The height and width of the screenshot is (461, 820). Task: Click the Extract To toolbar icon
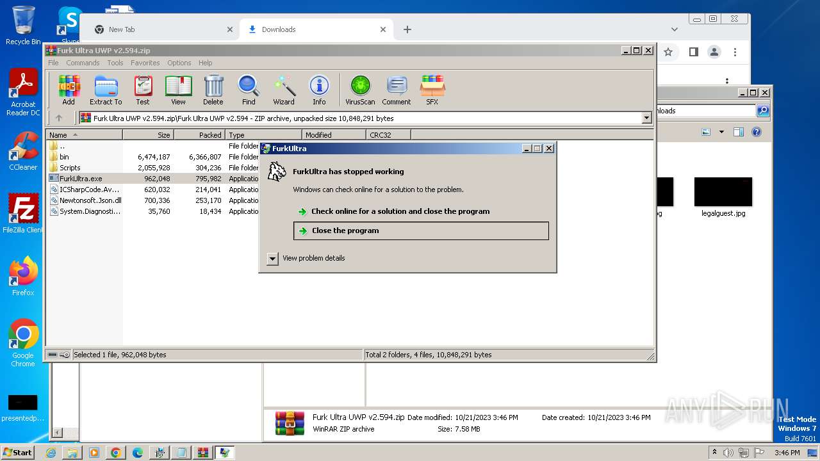tap(106, 90)
